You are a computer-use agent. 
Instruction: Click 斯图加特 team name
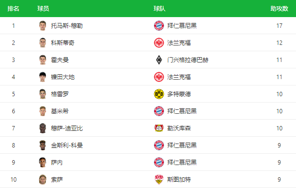coord(179,180)
